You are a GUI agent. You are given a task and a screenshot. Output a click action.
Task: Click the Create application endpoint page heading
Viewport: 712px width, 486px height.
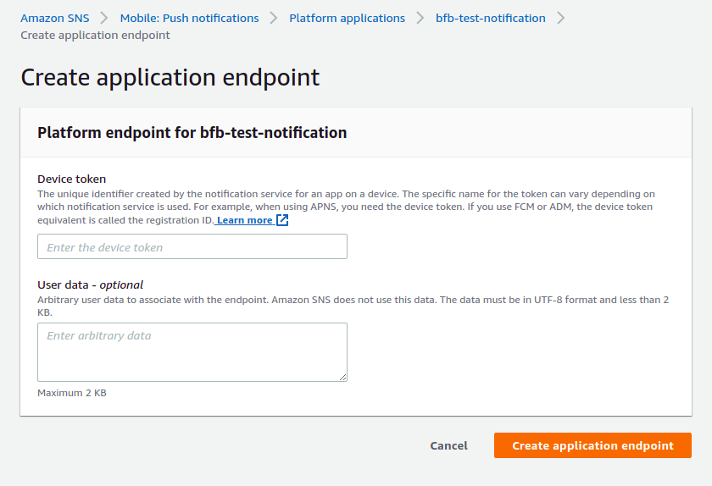(170, 77)
